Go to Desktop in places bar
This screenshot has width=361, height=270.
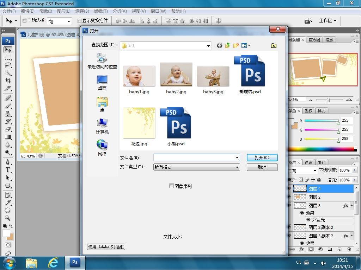pyautogui.click(x=102, y=83)
